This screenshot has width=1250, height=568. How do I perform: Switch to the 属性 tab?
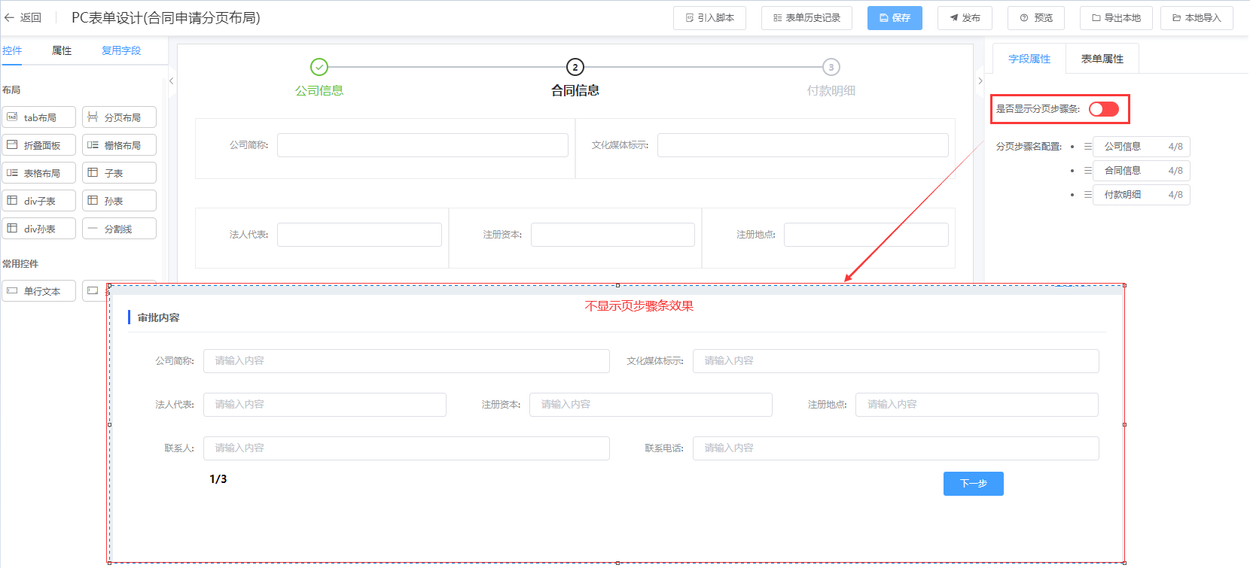(62, 50)
